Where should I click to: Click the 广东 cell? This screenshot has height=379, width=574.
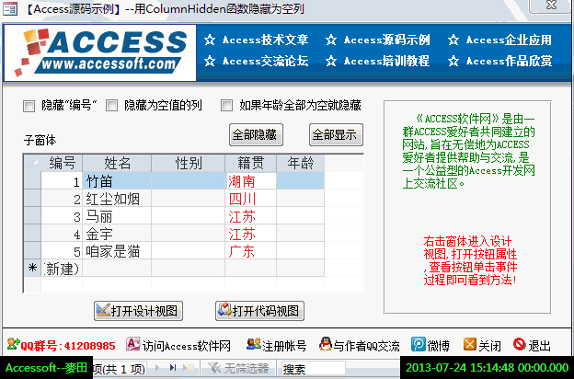point(251,251)
